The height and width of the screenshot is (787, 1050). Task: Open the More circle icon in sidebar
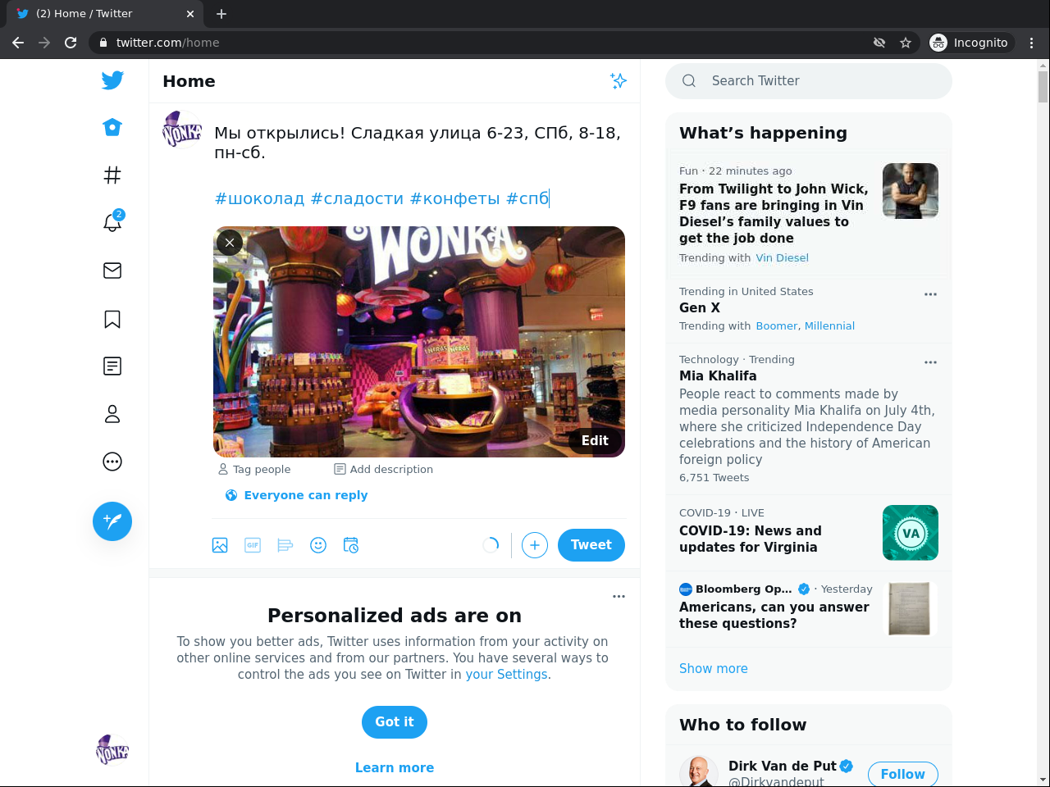point(112,462)
